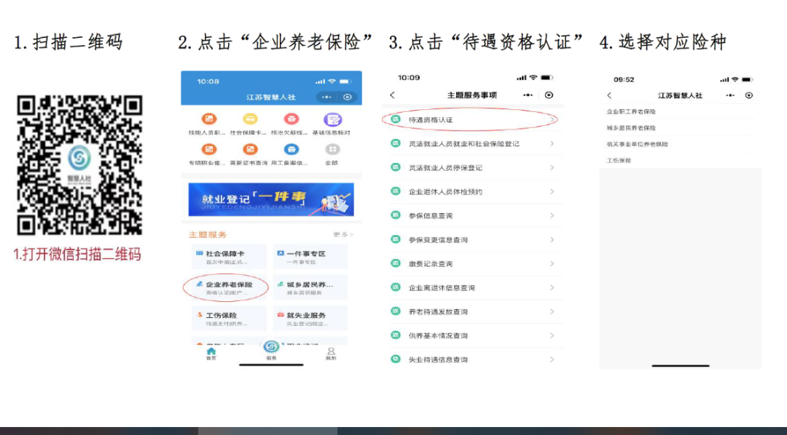The image size is (787, 435).
Task: Click the green icon beside 灵活就业人员停保登记
Action: [396, 167]
